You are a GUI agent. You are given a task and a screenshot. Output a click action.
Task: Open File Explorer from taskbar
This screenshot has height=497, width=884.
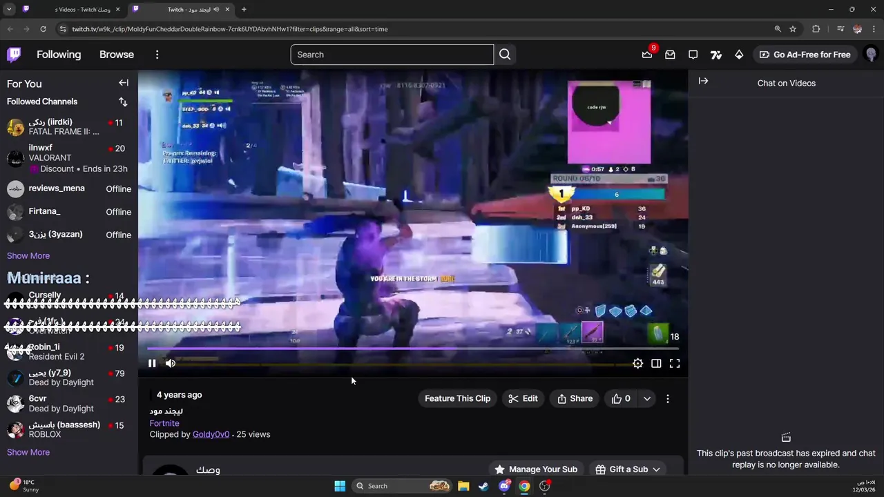pos(463,486)
